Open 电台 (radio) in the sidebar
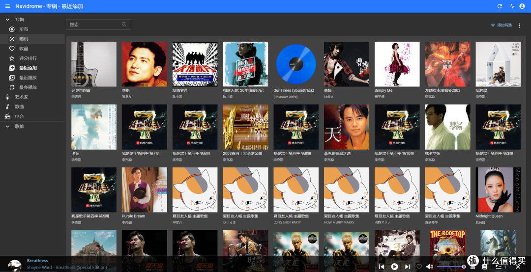The image size is (531, 272). pos(32,116)
